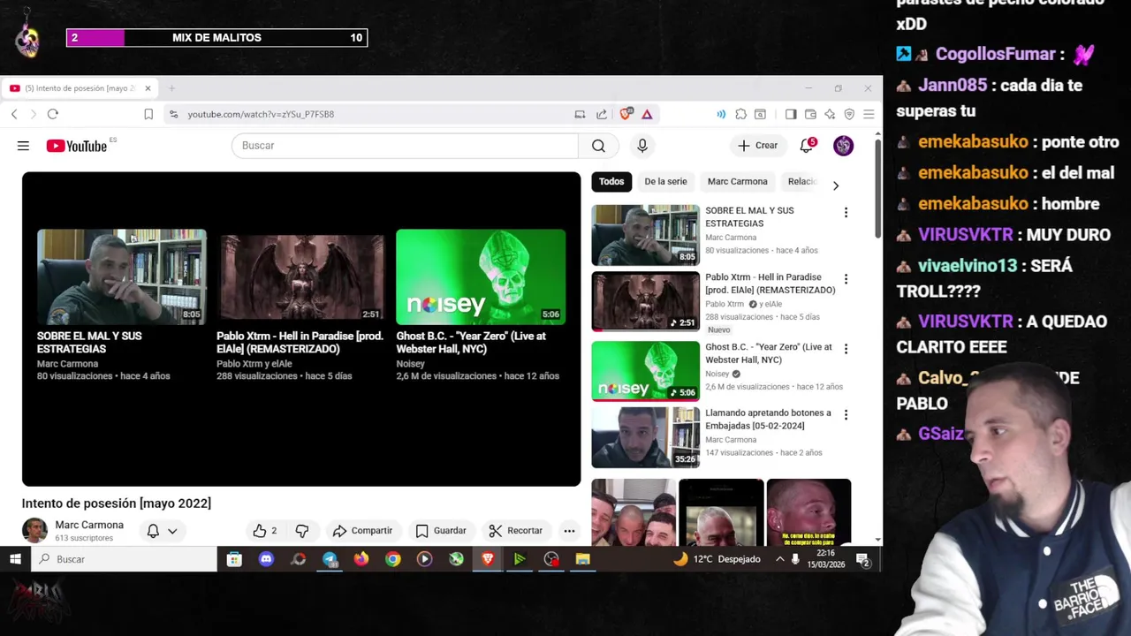The width and height of the screenshot is (1131, 636).
Task: Open the Brave VPN shield icon
Action: coord(849,114)
